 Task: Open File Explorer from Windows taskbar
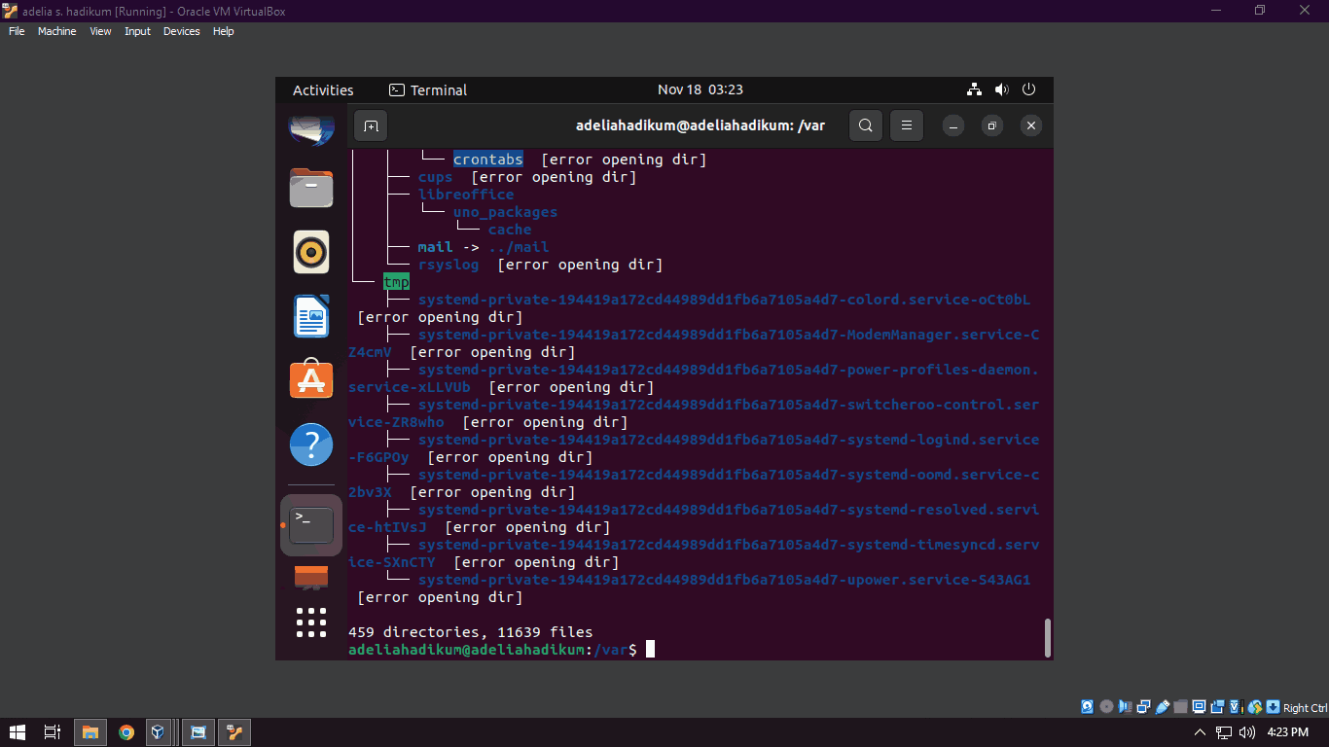click(90, 732)
